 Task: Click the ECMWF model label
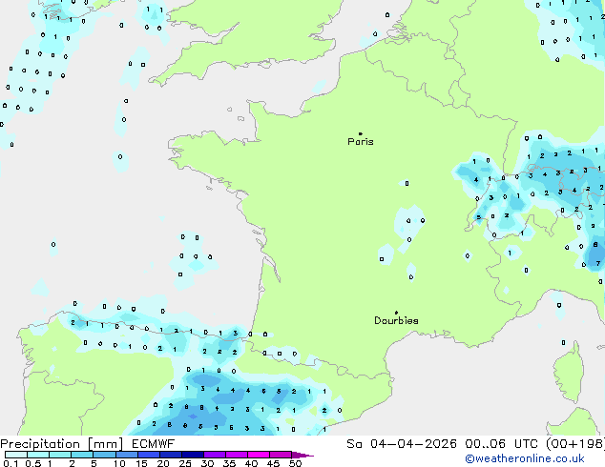click(154, 444)
